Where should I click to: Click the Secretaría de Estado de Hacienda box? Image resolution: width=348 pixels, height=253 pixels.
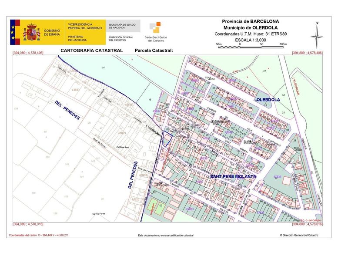pyautogui.click(x=123, y=26)
